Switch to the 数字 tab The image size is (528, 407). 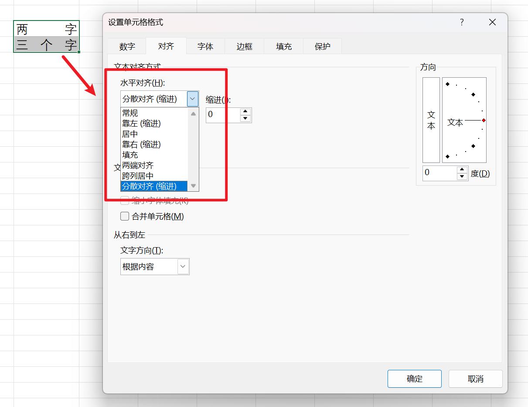(x=127, y=46)
